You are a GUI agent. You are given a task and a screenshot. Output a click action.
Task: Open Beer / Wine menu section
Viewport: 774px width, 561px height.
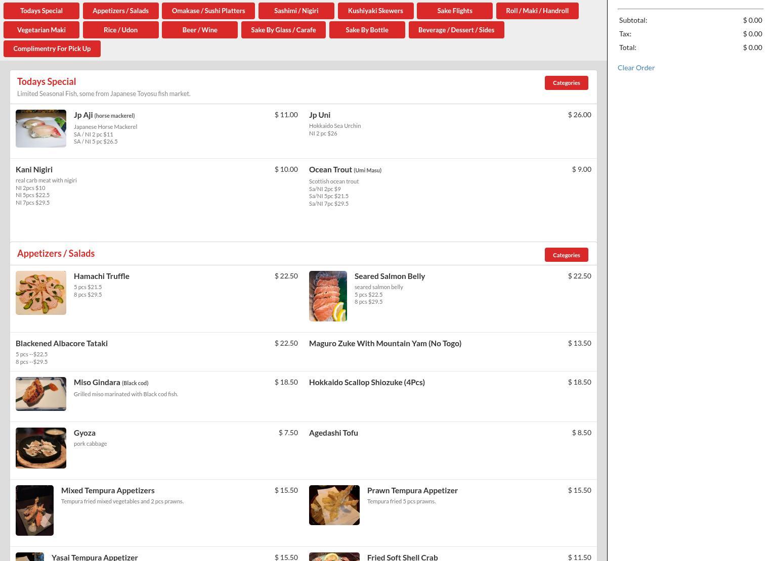tap(200, 30)
